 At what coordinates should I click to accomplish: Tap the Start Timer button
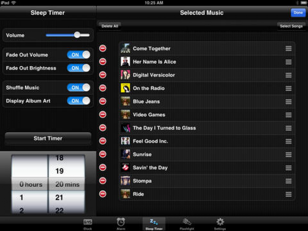(48, 138)
